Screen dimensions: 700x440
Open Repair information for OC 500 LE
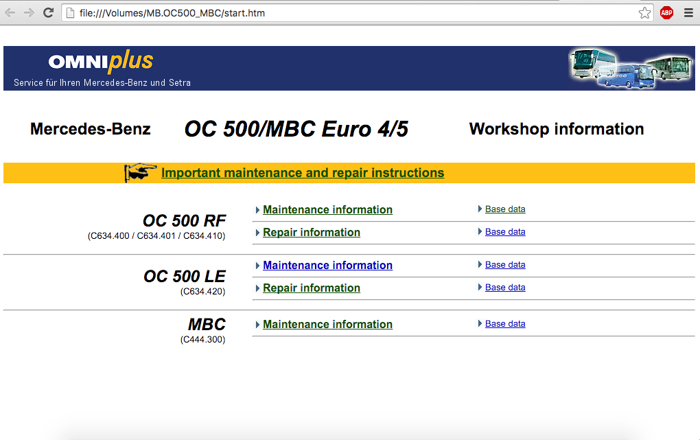click(311, 288)
